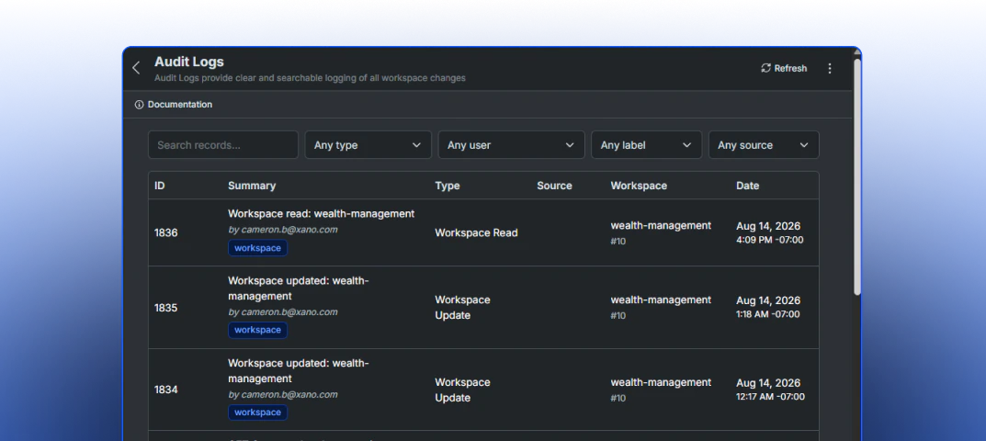The width and height of the screenshot is (986, 441).
Task: Open the three-dot more options menu
Action: click(x=830, y=68)
